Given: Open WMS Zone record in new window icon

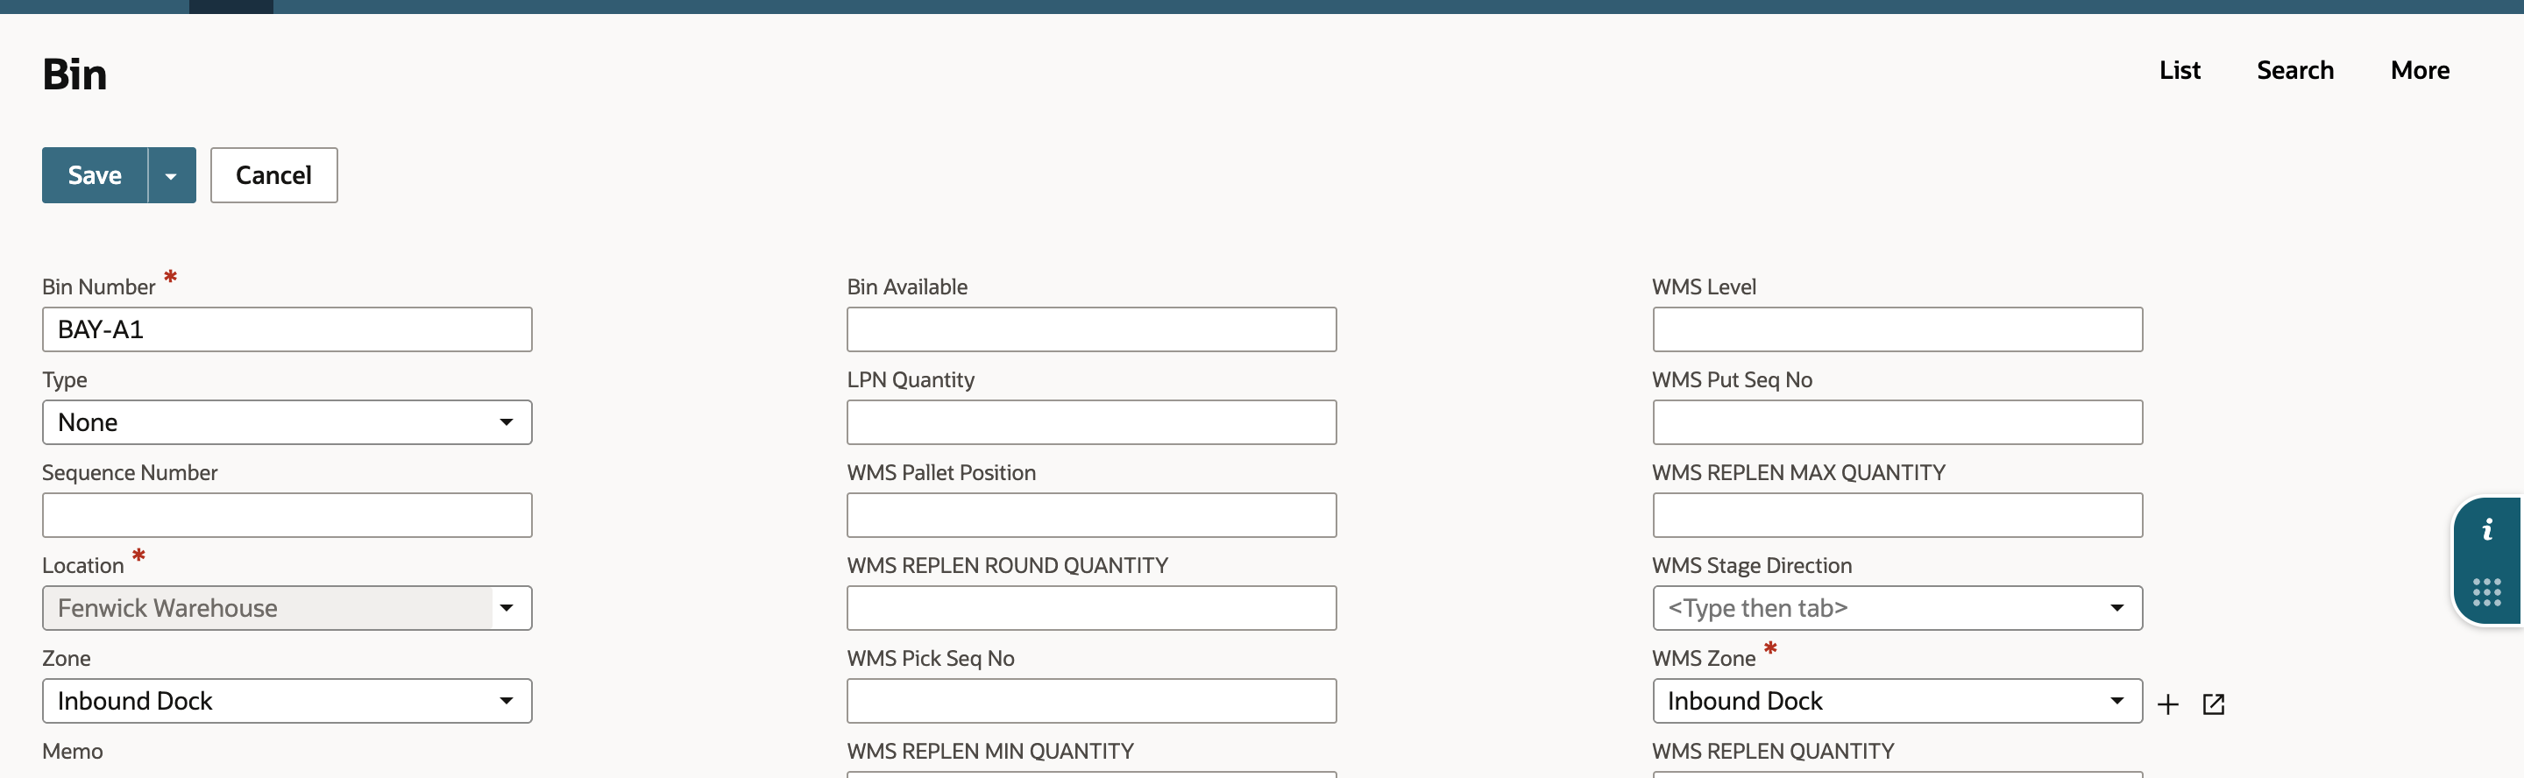Looking at the screenshot, I should (x=2214, y=704).
